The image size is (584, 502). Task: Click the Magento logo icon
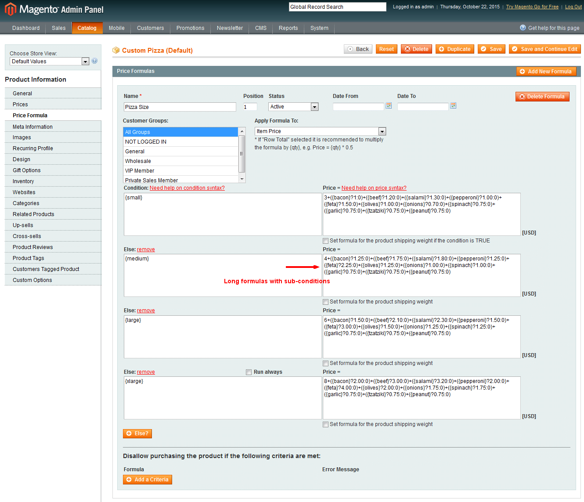coord(10,9)
